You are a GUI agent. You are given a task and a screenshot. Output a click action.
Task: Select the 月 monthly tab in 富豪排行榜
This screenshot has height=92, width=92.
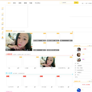[91, 81]
